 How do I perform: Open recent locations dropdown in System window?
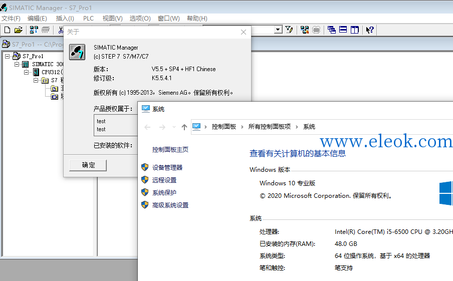pos(174,127)
